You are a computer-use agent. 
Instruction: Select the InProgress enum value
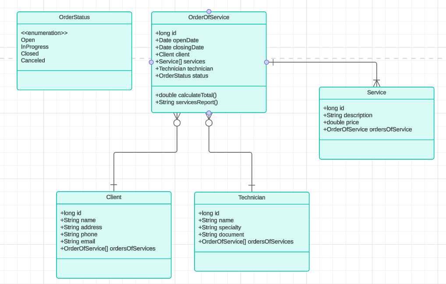[35, 47]
